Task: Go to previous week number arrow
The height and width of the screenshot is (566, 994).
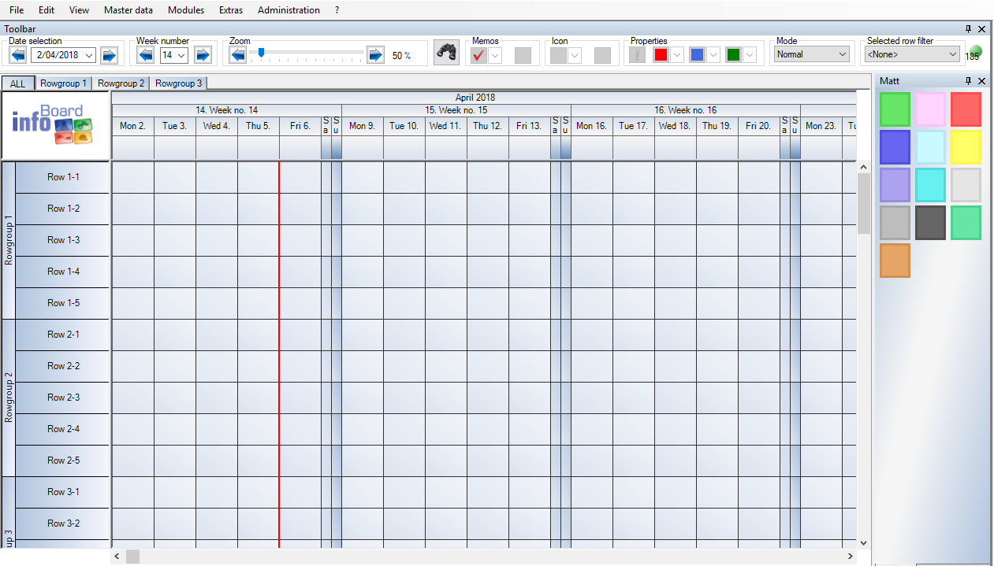Action: click(x=146, y=55)
